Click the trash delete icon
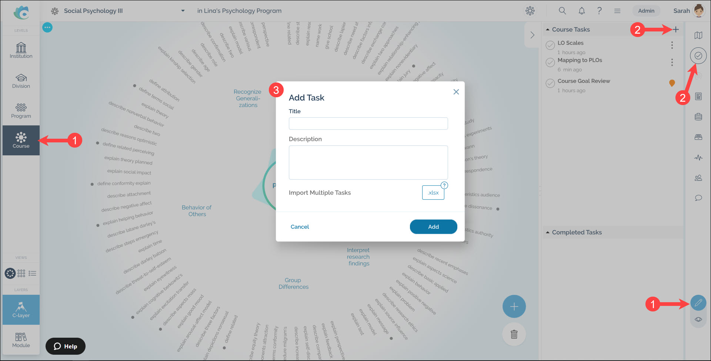This screenshot has width=711, height=361. 514,334
